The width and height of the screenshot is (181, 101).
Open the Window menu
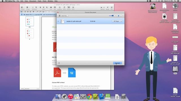tap(50, 1)
